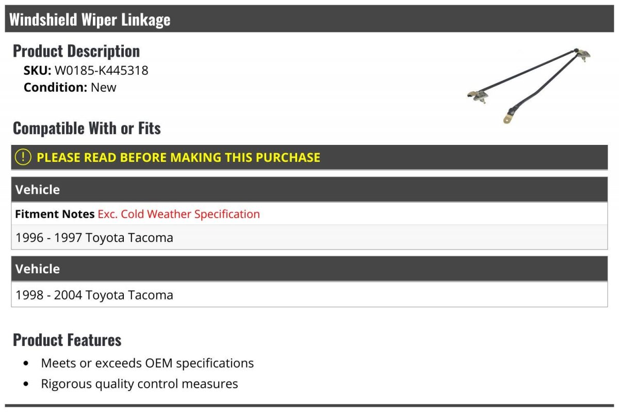Screen dimensions: 619x412
Task: Click the Windshield Wiper Linkage title bar
Action: pos(90,20)
